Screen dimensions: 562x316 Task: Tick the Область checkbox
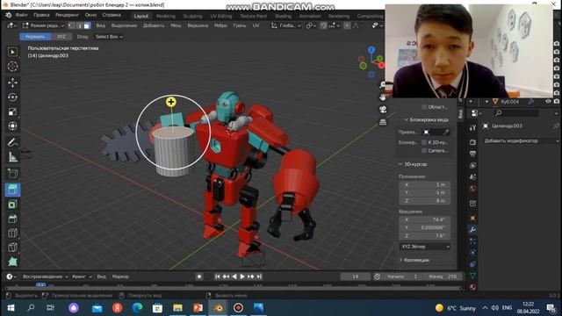(424, 107)
